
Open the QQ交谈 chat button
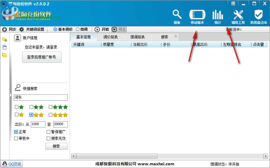(x=12, y=164)
